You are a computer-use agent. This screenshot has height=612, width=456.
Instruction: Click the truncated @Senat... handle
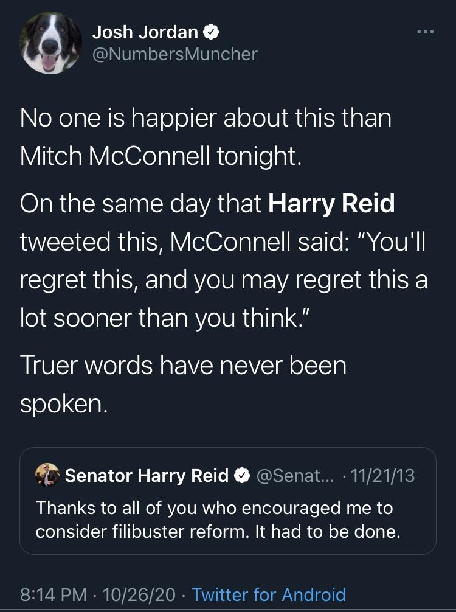tap(295, 475)
